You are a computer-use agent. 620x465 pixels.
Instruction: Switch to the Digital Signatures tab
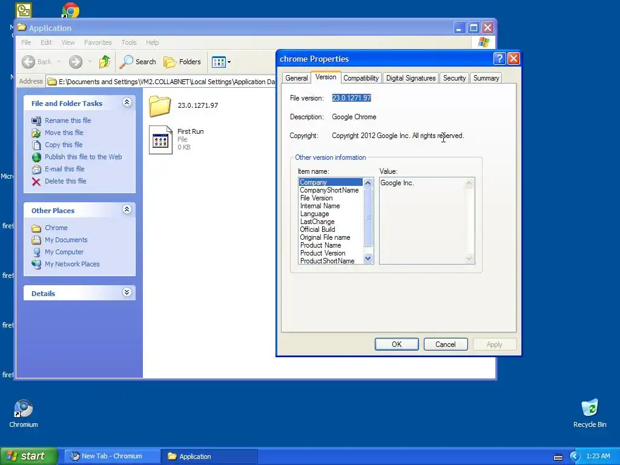(x=411, y=78)
